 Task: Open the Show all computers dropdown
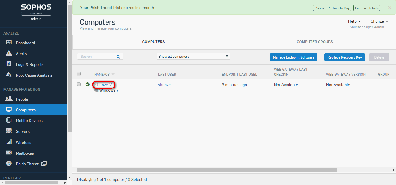(x=193, y=56)
